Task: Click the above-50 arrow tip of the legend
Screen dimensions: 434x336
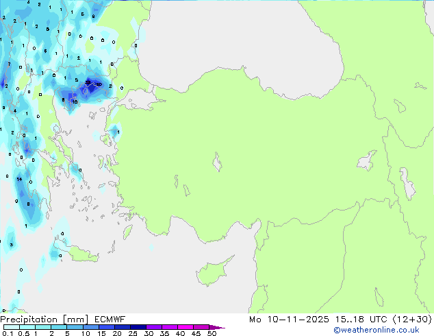Action: (x=217, y=327)
